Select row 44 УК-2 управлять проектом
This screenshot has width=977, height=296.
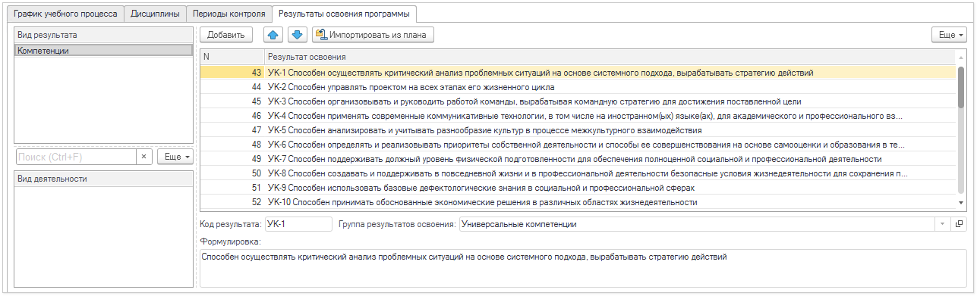coord(577,87)
